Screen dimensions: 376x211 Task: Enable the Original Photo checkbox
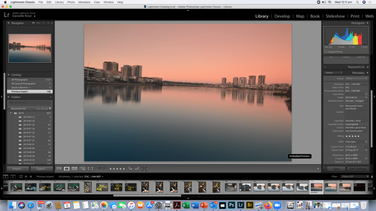[326, 52]
